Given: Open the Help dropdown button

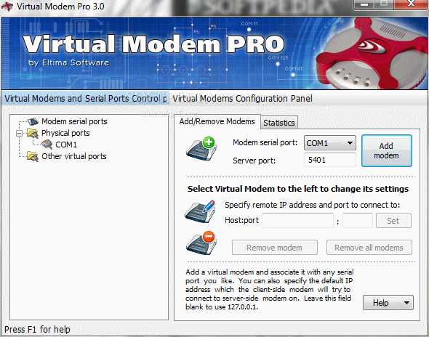Looking at the screenshot, I should click(x=388, y=303).
